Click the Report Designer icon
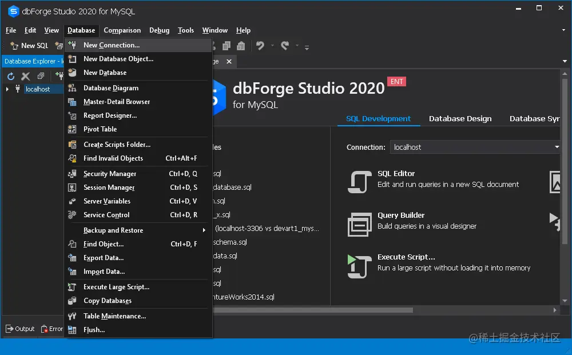572x355 pixels. click(x=72, y=115)
